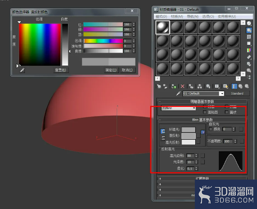Click the 亮度 value slider bar
The width and height of the screenshot is (257, 209).
click(x=103, y=51)
